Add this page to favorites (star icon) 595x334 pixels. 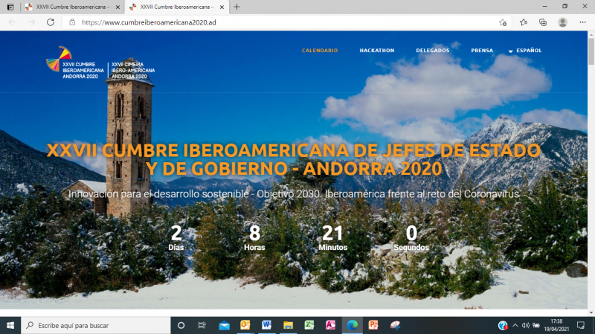[x=503, y=22]
